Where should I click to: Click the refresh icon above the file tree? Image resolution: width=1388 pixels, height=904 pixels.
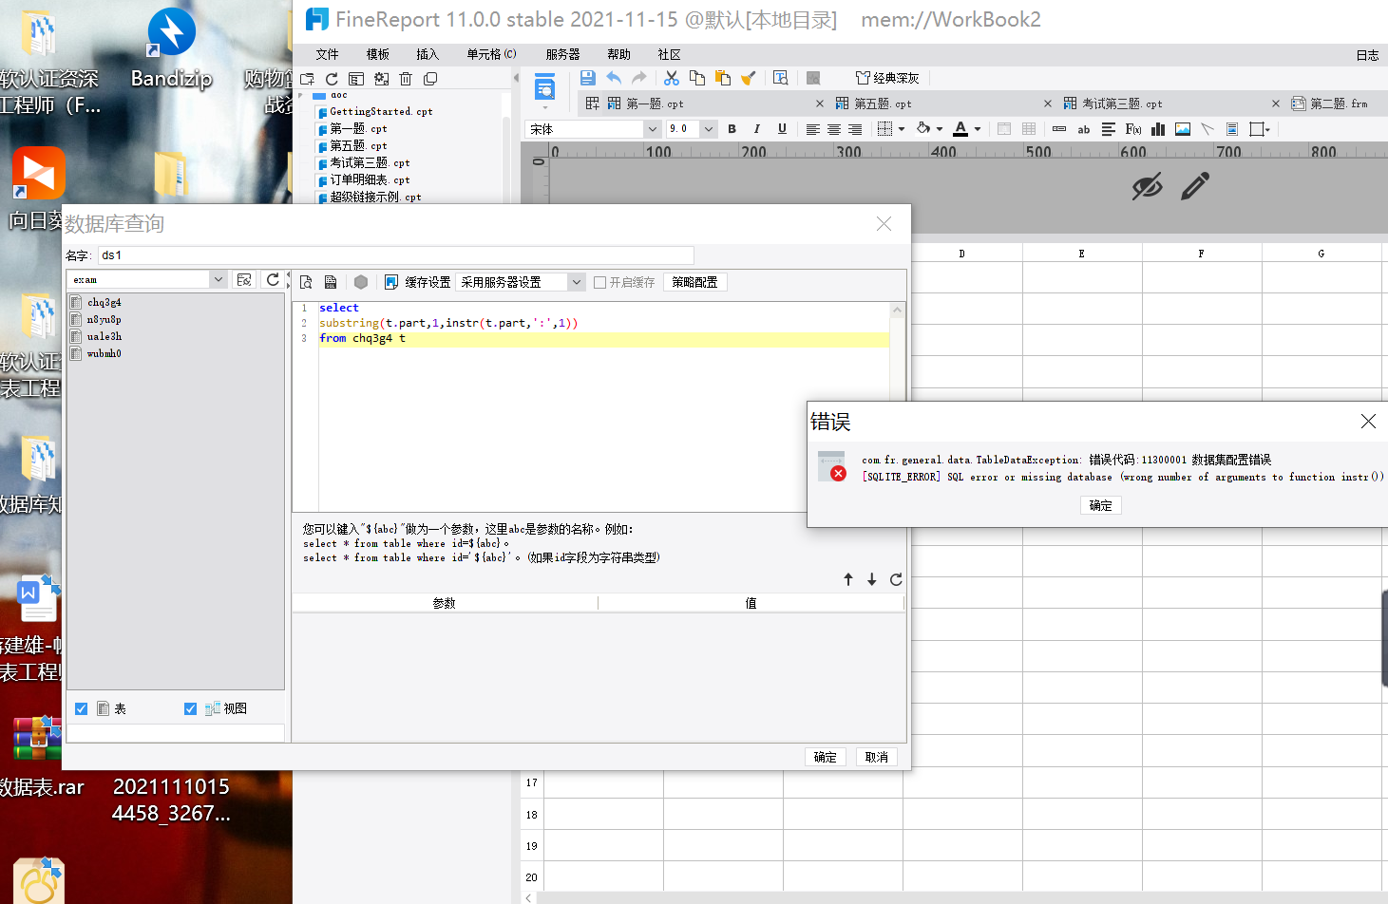(x=332, y=79)
